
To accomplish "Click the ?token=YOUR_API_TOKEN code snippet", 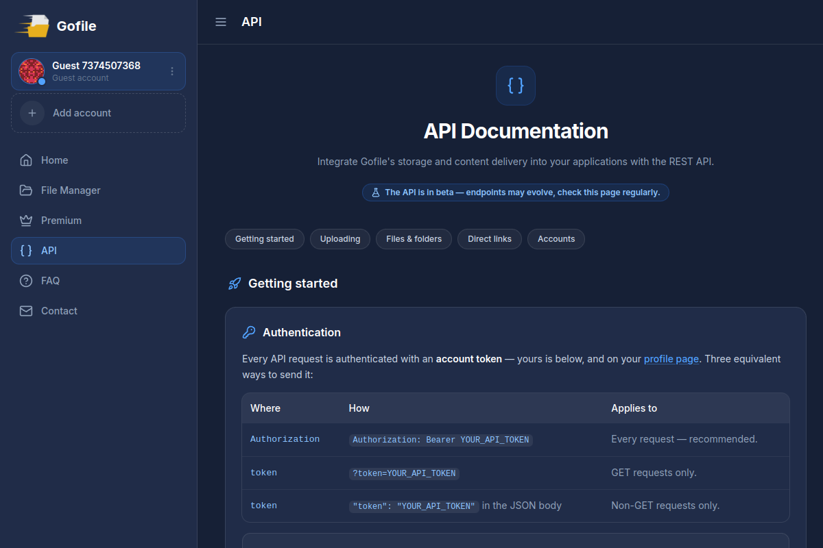I will coord(404,473).
